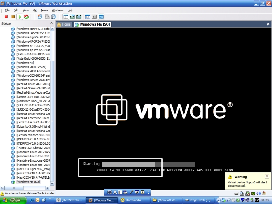Open the View menu

pyautogui.click(x=26, y=10)
